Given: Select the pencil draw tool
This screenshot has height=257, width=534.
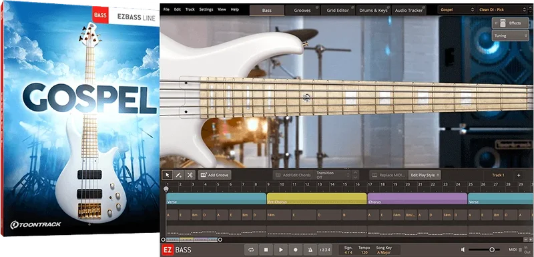Looking at the screenshot, I should tap(178, 175).
